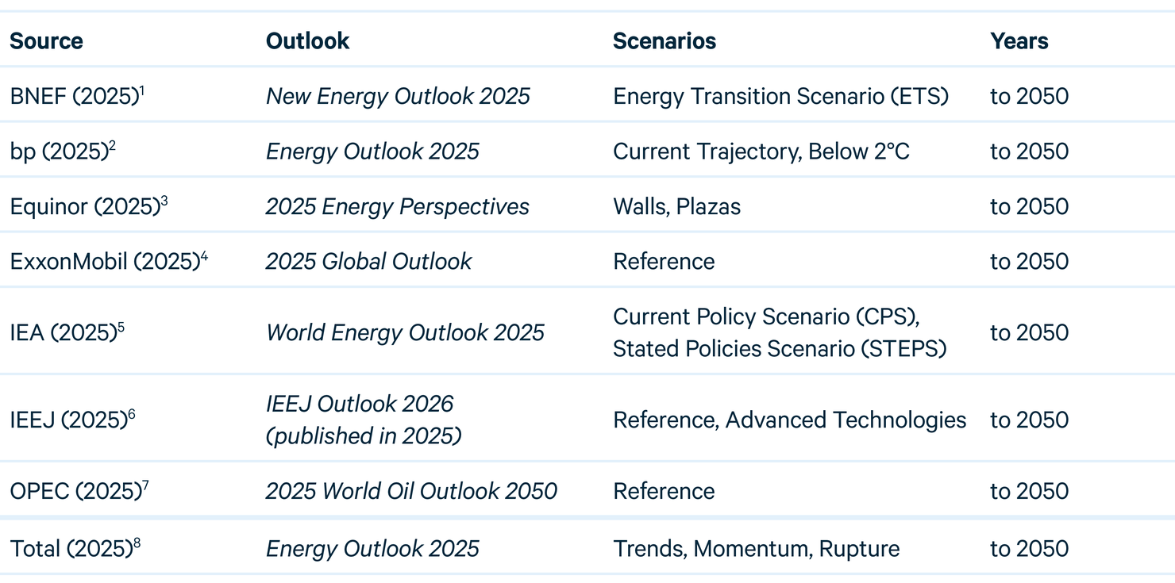The image size is (1175, 583).
Task: Click the 2025 Energy Perspectives title
Action: point(397,207)
